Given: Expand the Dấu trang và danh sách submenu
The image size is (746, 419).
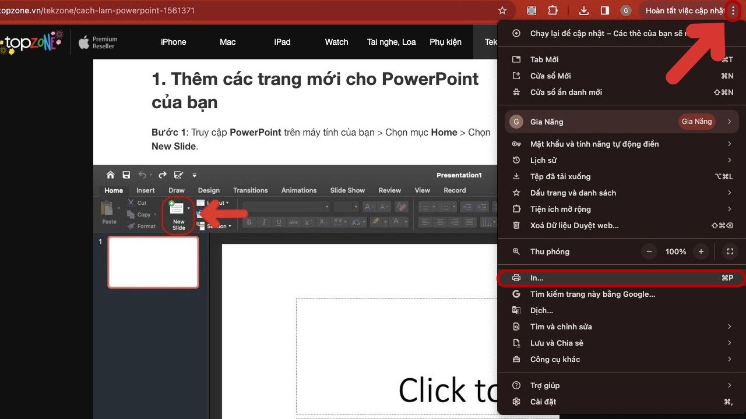Looking at the screenshot, I should pyautogui.click(x=622, y=193).
